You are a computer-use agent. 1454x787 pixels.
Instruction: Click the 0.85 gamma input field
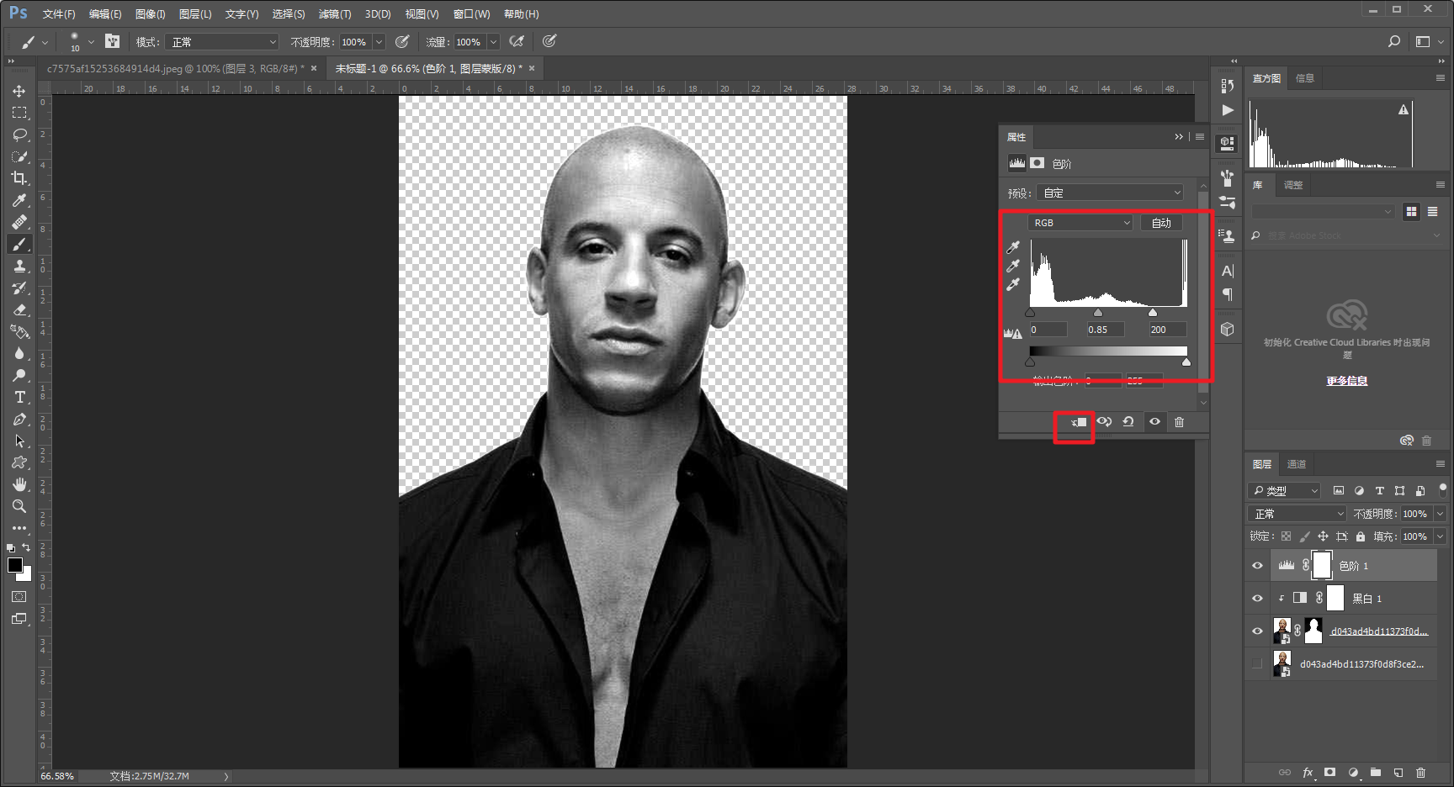tap(1105, 330)
